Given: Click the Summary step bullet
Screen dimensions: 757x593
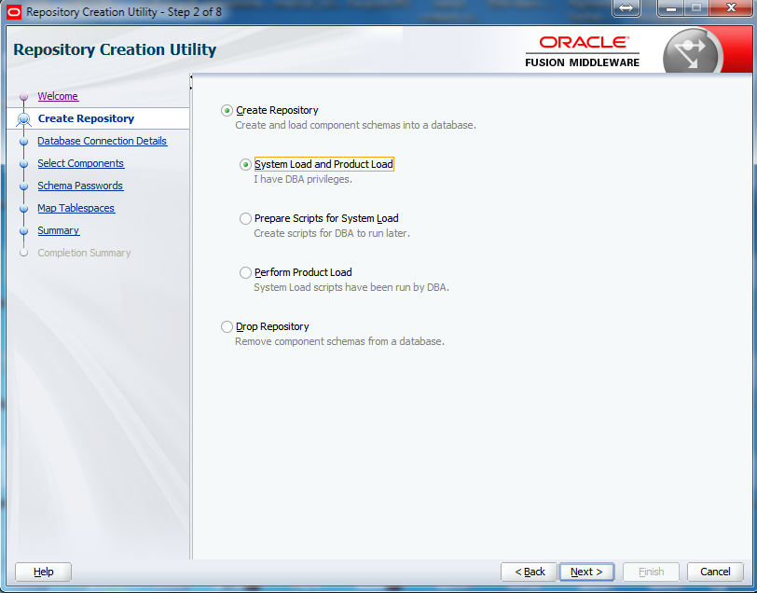Looking at the screenshot, I should pos(23,231).
